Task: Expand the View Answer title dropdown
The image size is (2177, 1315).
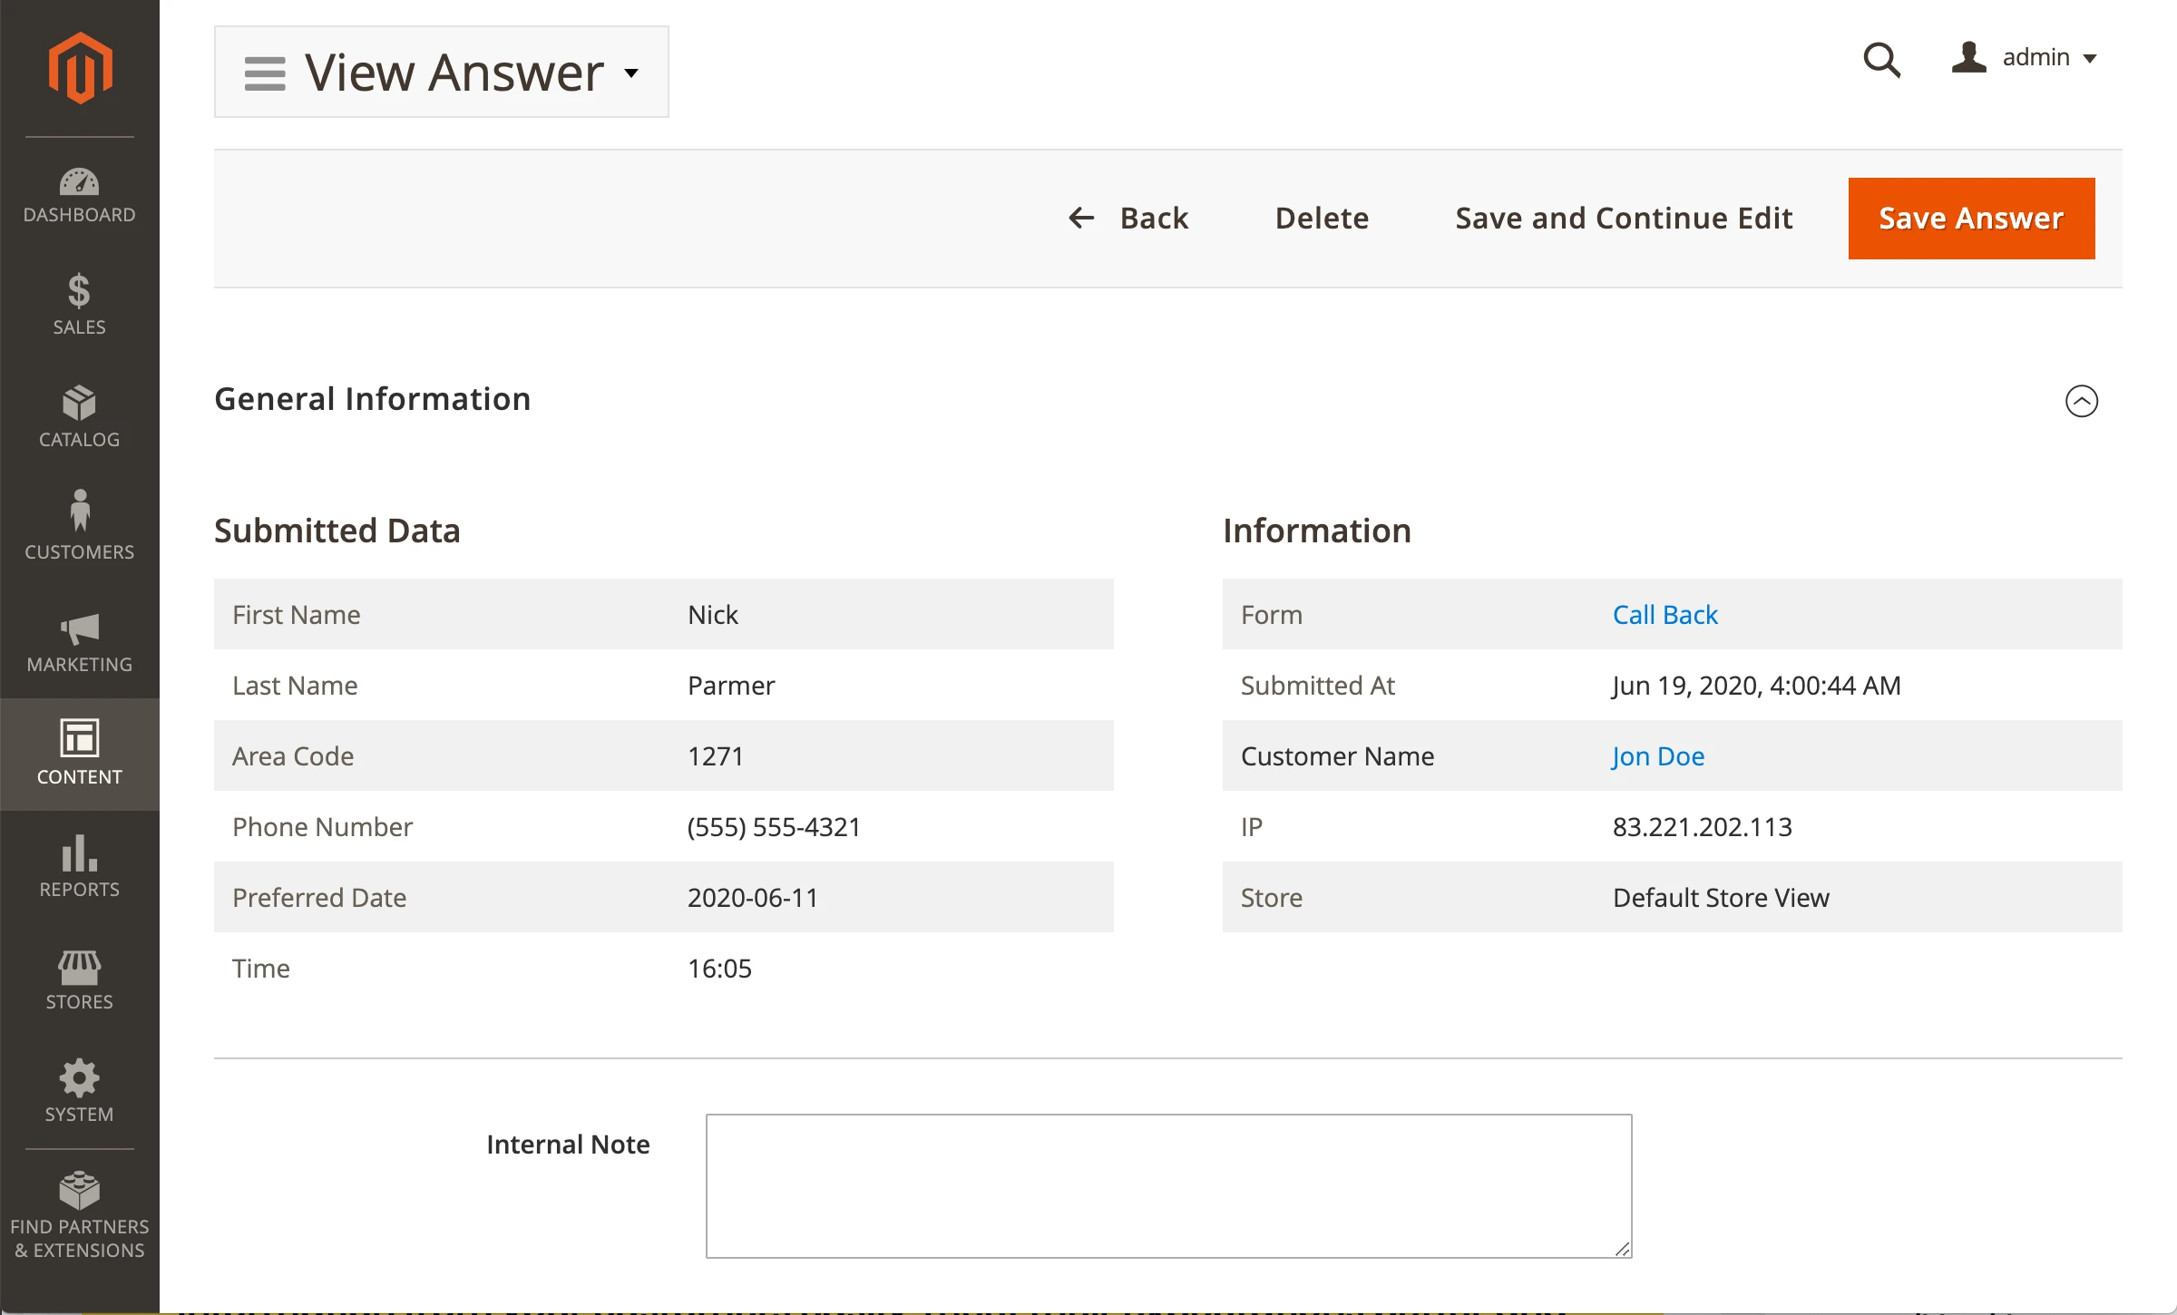Action: [x=632, y=73]
